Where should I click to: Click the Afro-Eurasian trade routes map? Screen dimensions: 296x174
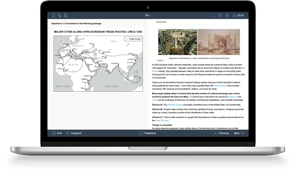point(98,63)
